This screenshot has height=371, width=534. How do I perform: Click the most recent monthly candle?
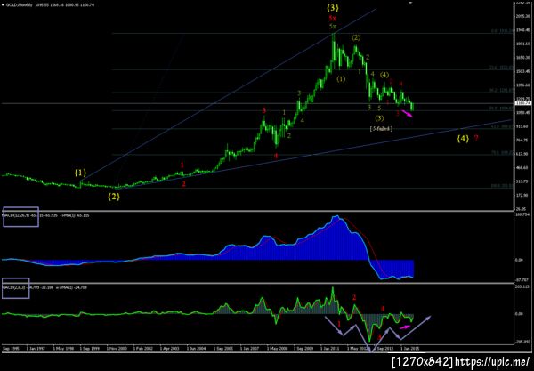412,106
